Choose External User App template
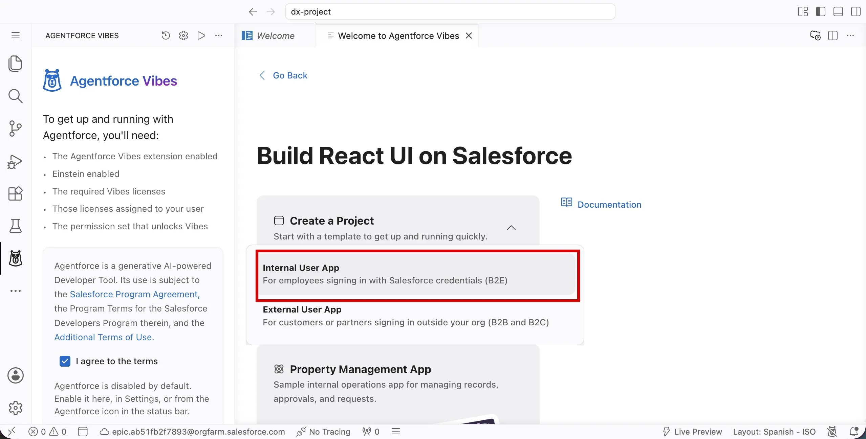This screenshot has width=866, height=439. tap(418, 316)
